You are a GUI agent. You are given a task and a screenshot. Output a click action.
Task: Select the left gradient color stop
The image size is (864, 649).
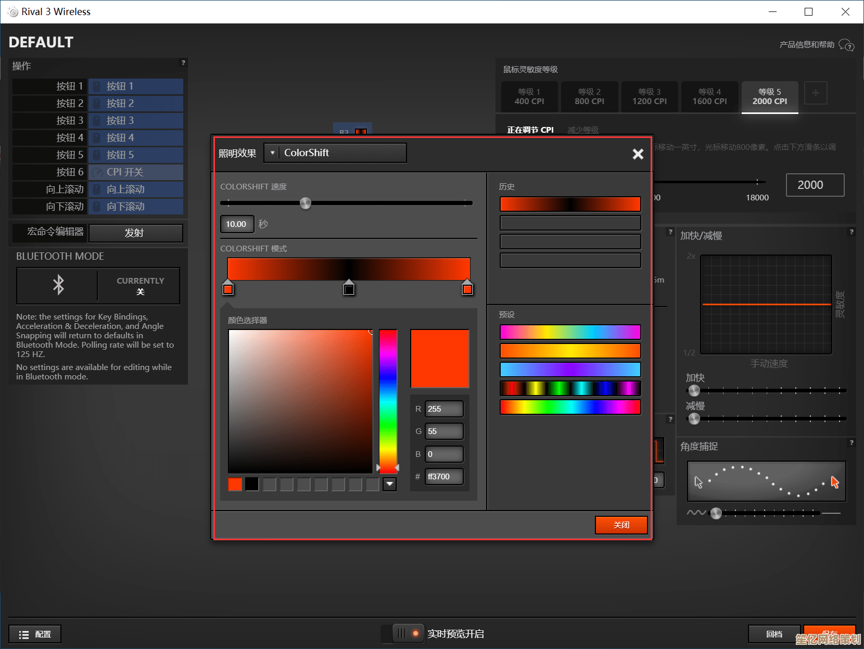coord(228,288)
